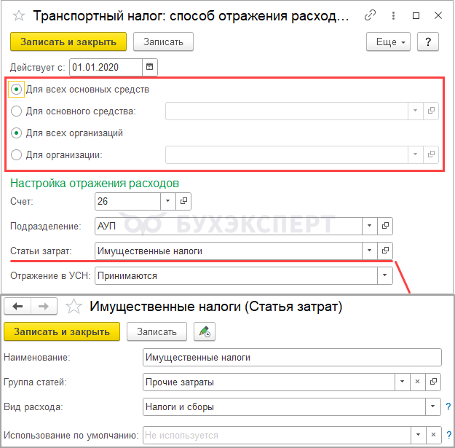The width and height of the screenshot is (455, 448).
Task: Open account 26 card icon
Action: pyautogui.click(x=183, y=201)
